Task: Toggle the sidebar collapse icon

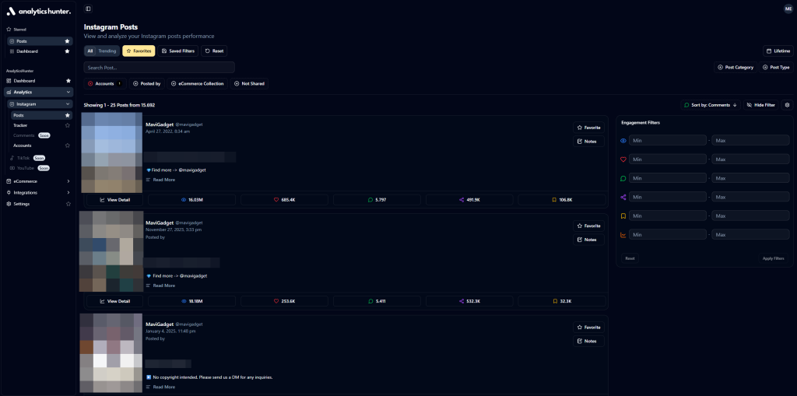Action: (x=89, y=9)
